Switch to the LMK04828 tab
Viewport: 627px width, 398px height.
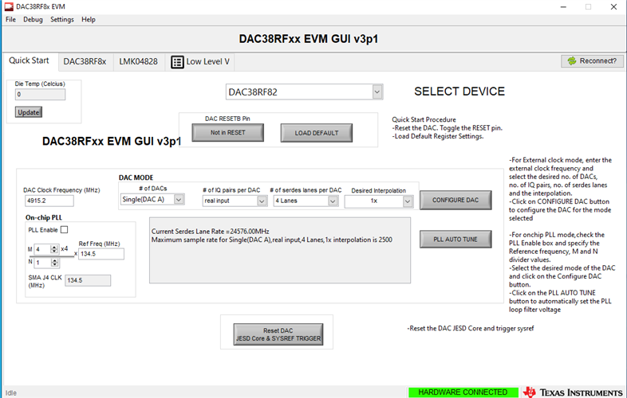(x=138, y=62)
